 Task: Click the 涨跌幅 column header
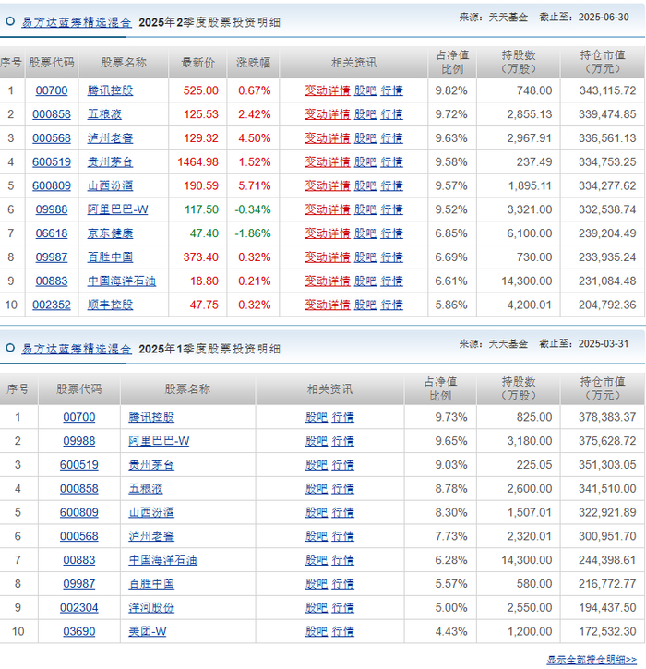tap(254, 63)
